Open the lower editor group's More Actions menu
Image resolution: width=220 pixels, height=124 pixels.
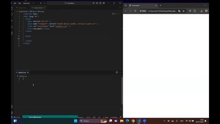click(x=120, y=72)
